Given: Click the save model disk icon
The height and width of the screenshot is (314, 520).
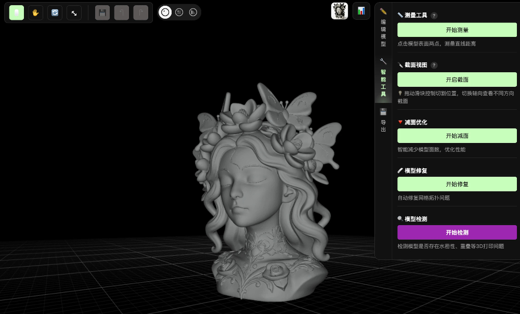Looking at the screenshot, I should click(x=102, y=12).
